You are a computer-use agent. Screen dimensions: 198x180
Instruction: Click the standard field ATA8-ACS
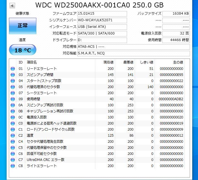coord(133,47)
